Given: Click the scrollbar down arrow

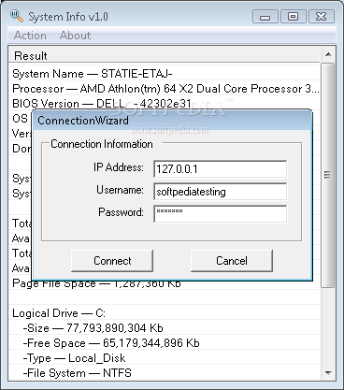Looking at the screenshot, I should (x=328, y=372).
